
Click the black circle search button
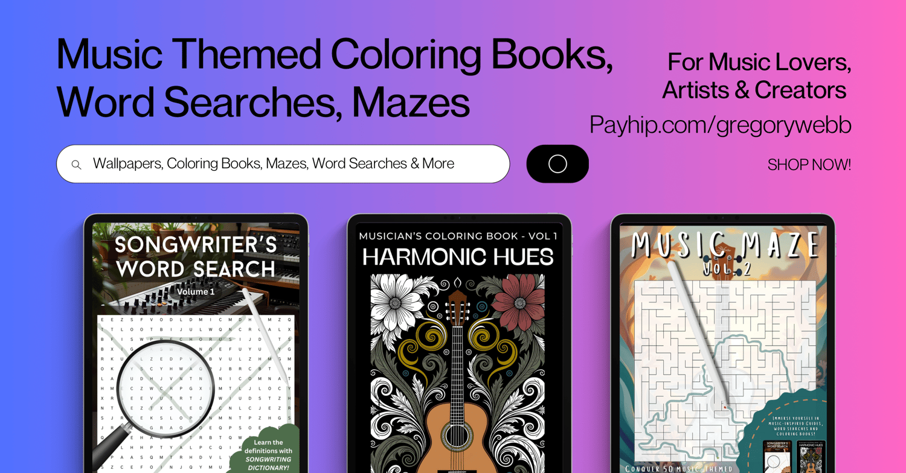point(557,163)
